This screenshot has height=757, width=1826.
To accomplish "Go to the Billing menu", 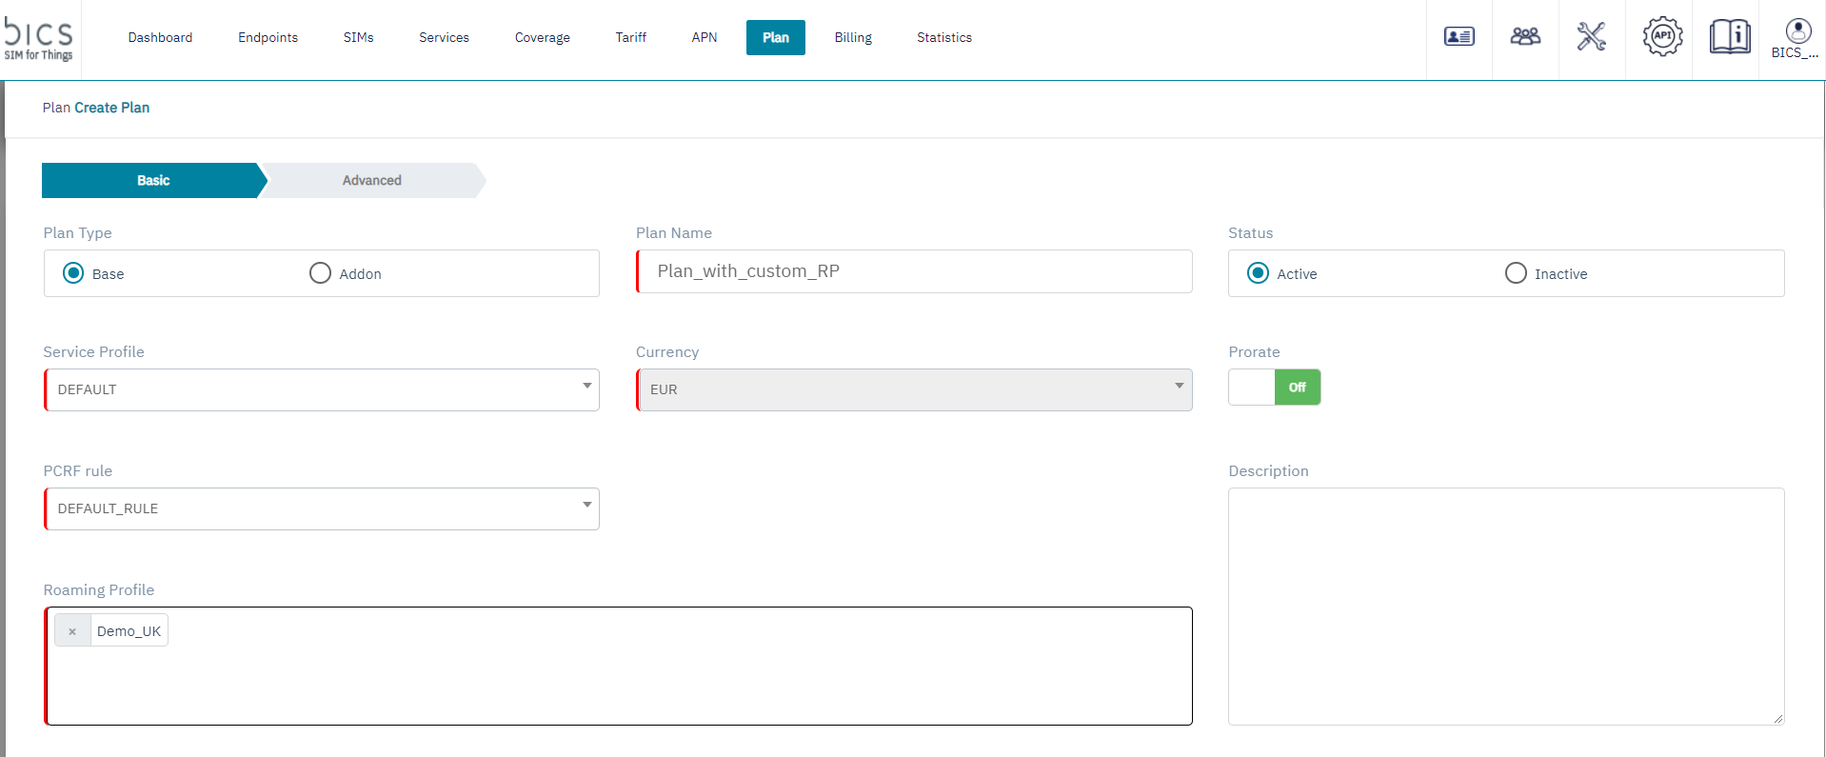I will coord(853,38).
